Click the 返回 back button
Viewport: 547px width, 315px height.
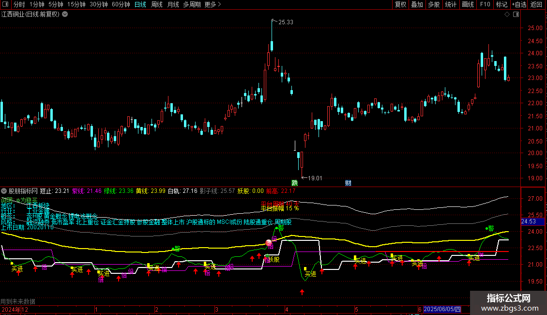coord(536,4)
